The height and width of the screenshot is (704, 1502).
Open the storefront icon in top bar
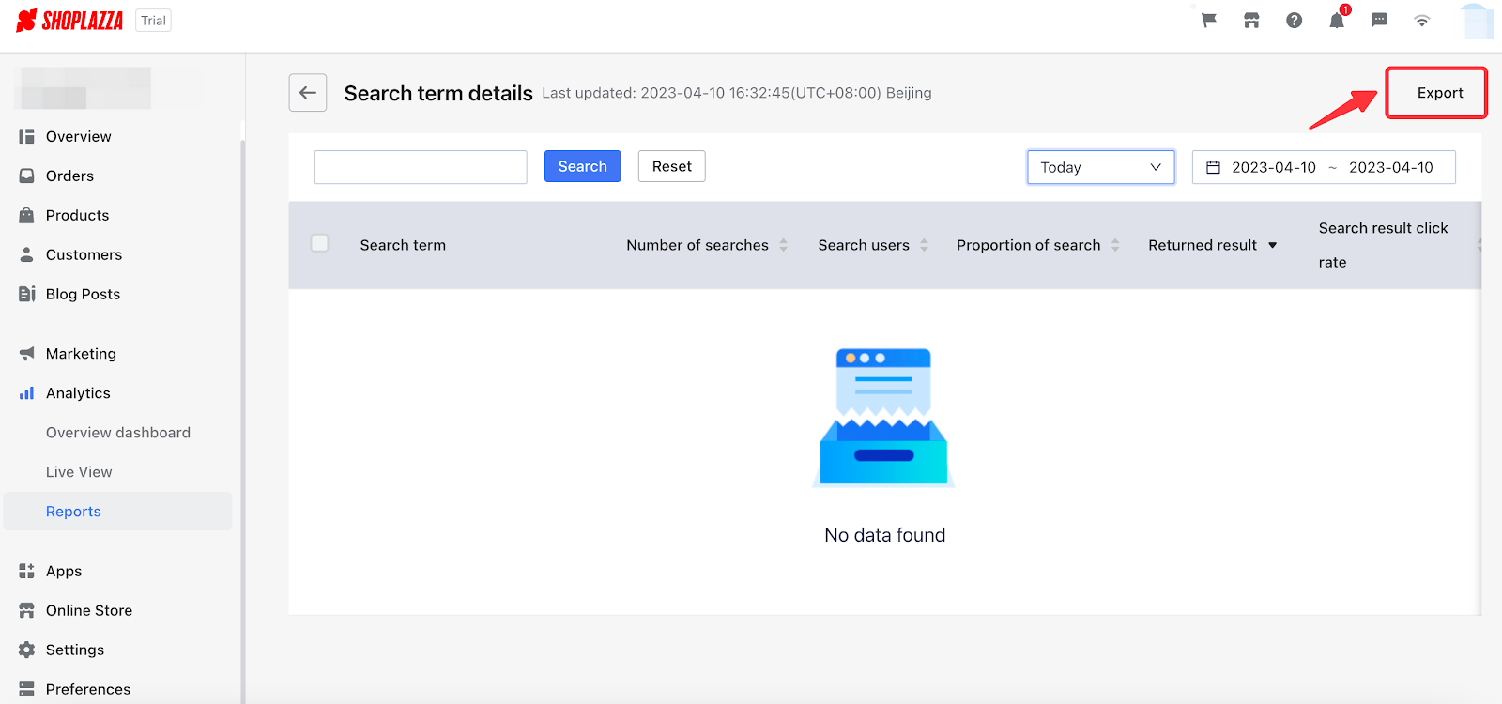1251,21
